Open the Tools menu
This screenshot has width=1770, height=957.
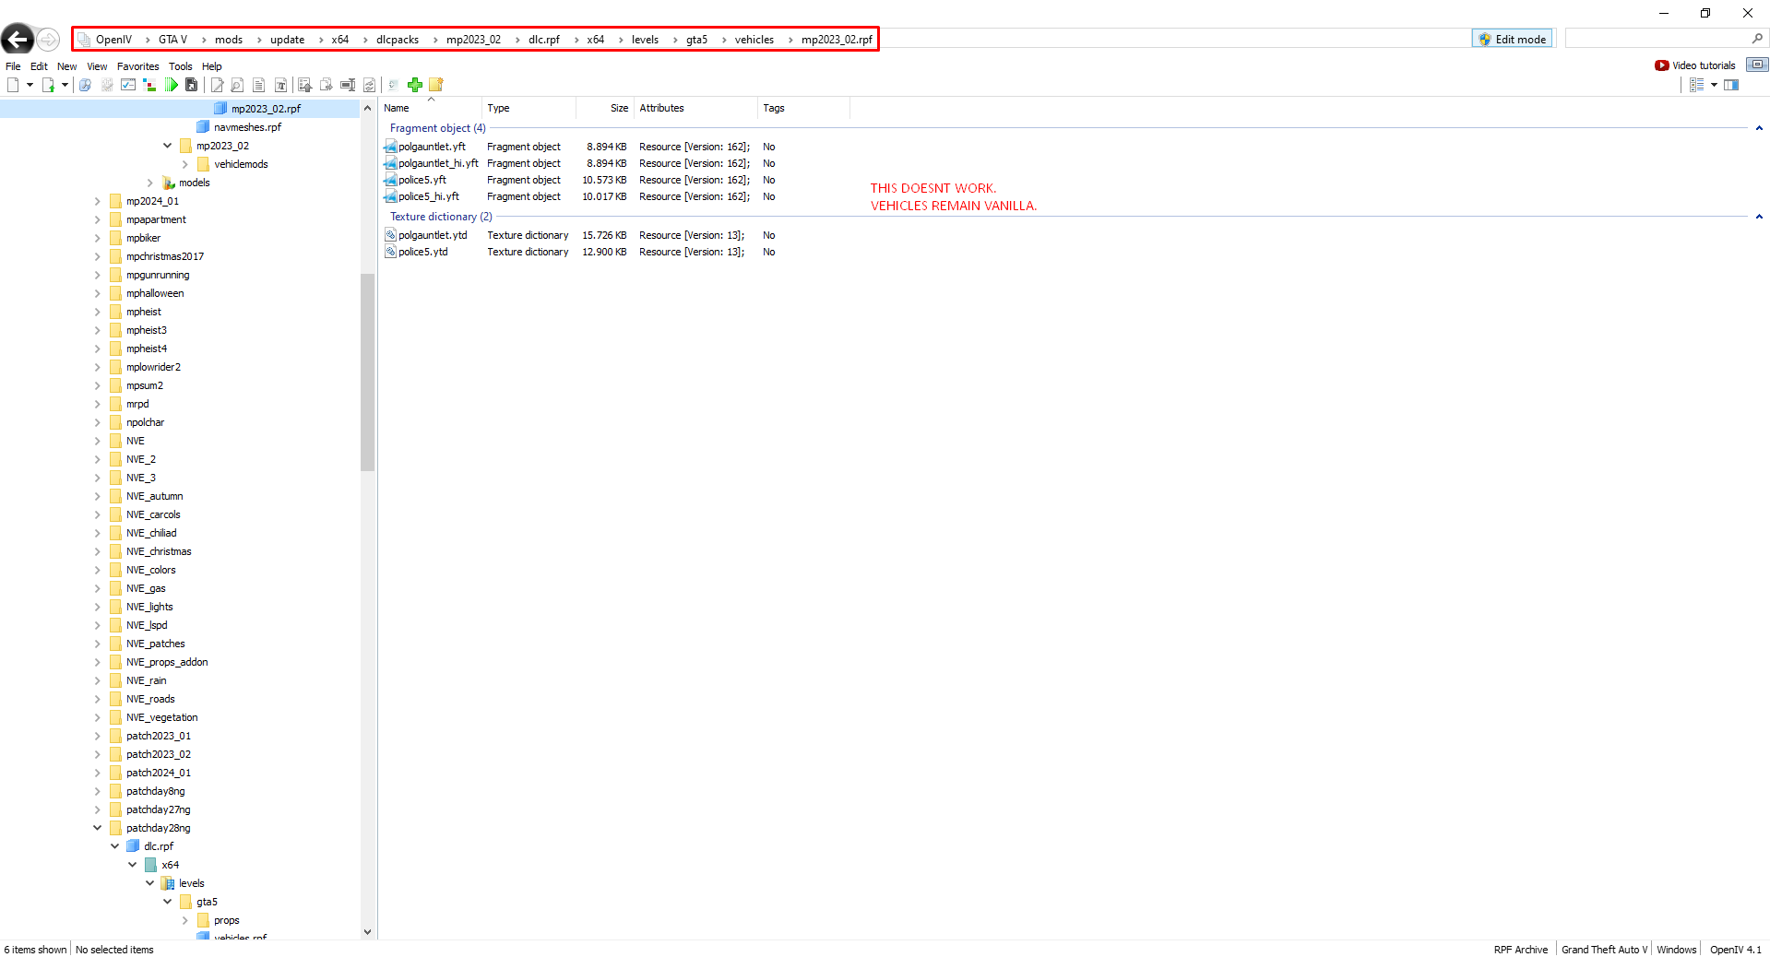[x=180, y=66]
